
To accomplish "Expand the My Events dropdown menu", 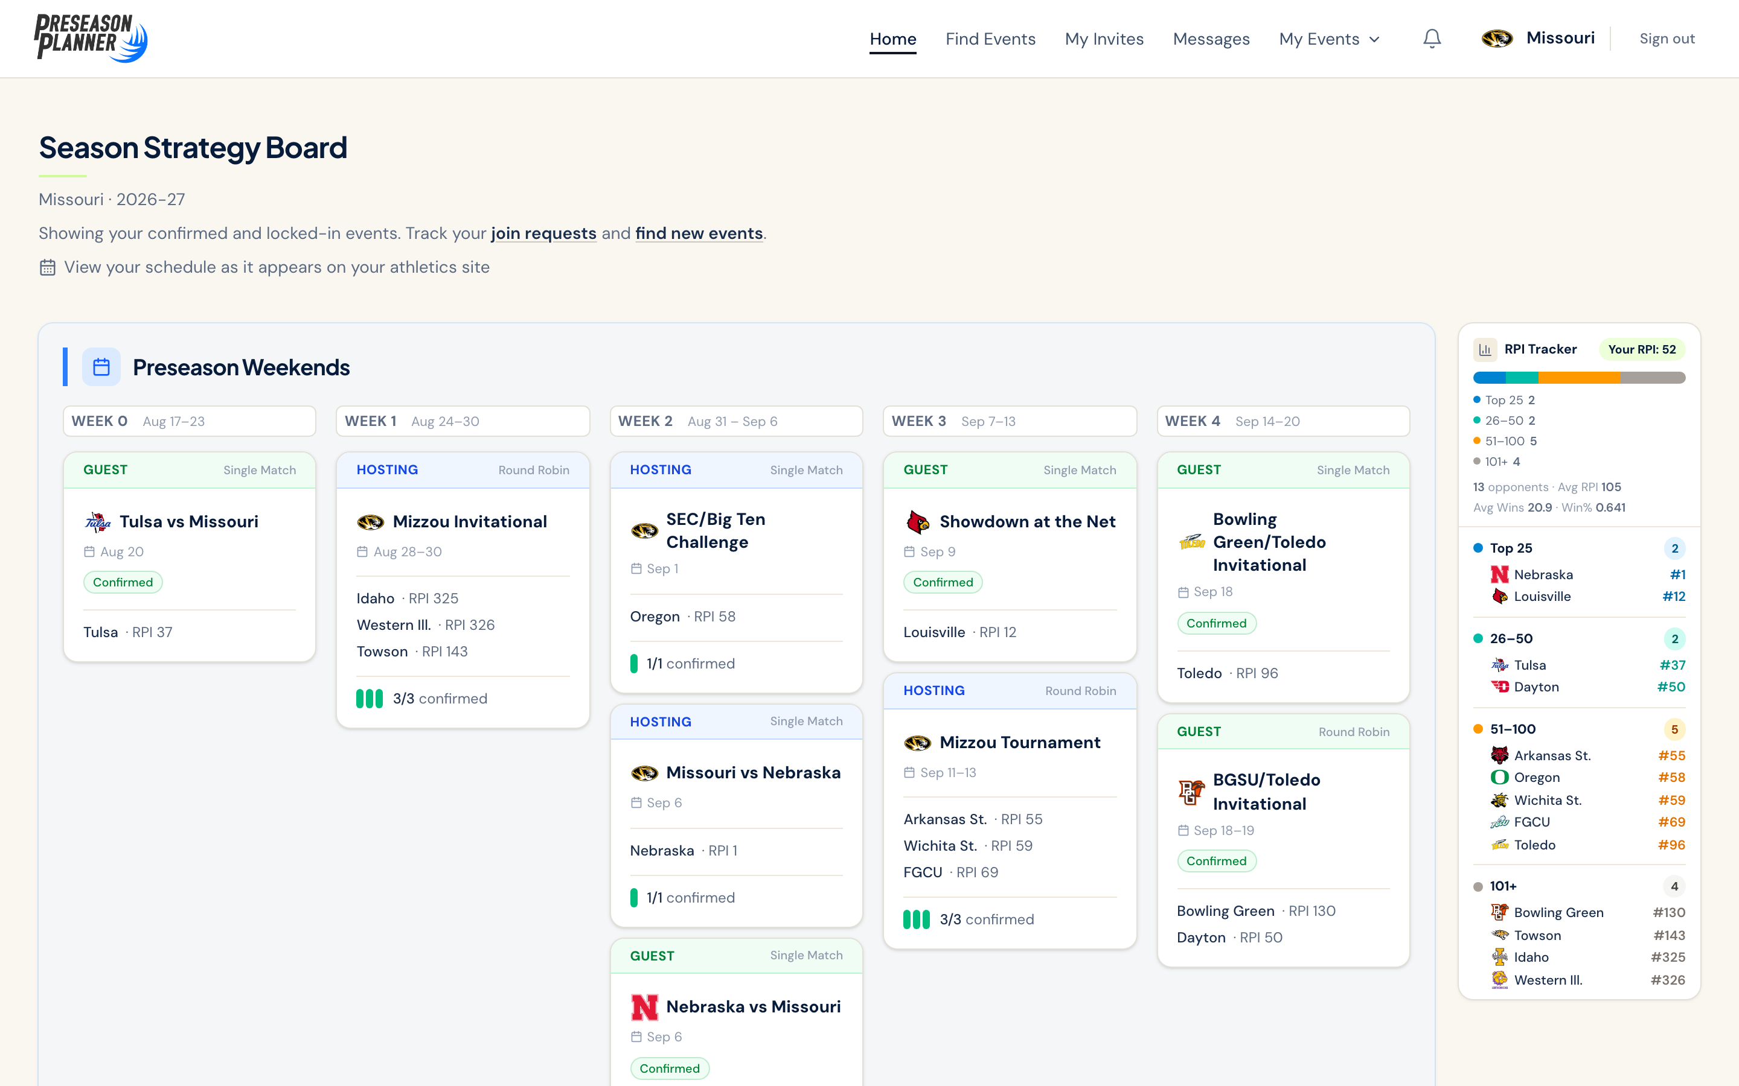I will 1330,39.
